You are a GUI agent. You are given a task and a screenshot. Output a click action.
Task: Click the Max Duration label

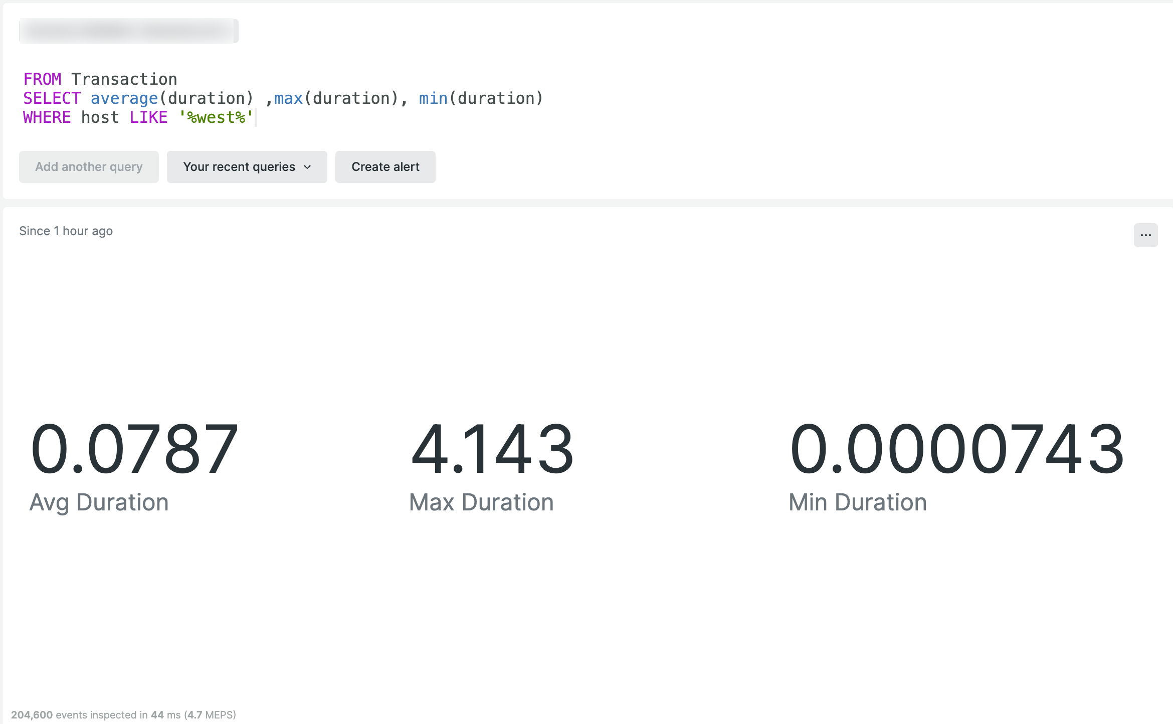pyautogui.click(x=481, y=502)
